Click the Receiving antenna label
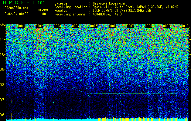This screenshot has height=121, width=191. [70, 14]
